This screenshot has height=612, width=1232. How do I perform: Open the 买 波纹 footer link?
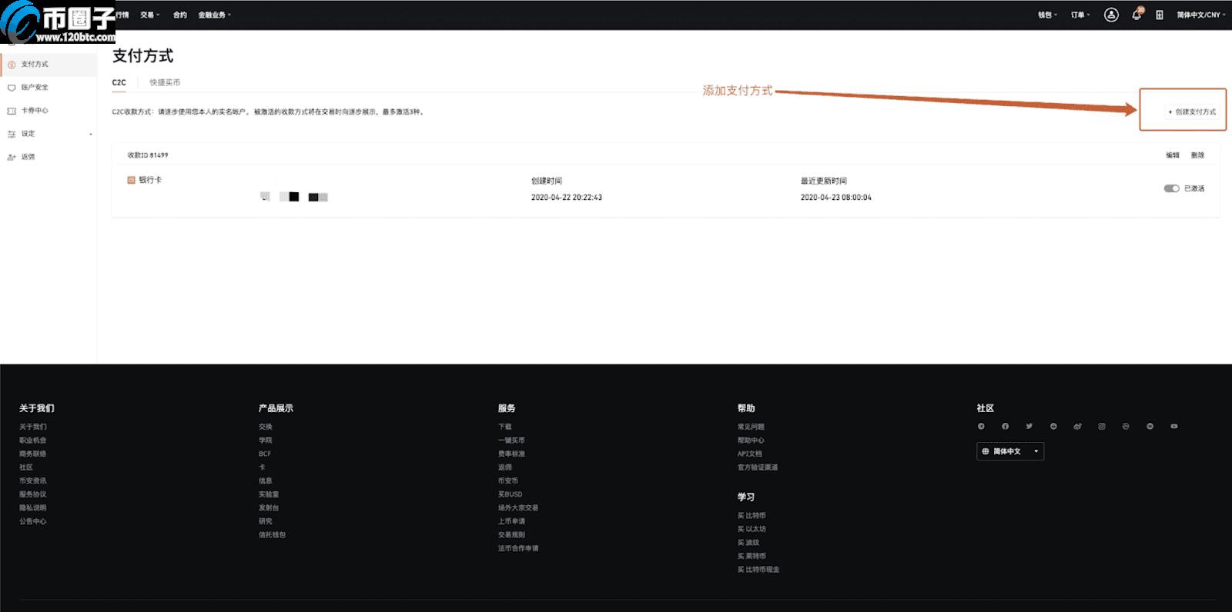point(748,542)
